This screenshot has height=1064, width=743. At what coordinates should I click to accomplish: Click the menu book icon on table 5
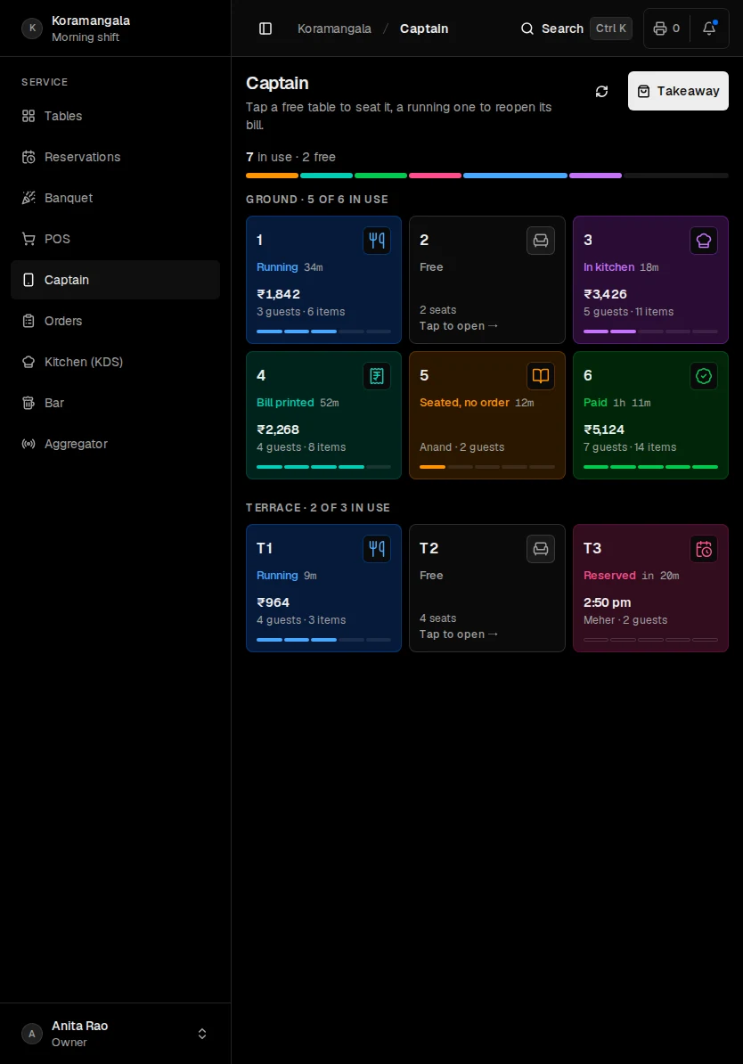pos(540,375)
